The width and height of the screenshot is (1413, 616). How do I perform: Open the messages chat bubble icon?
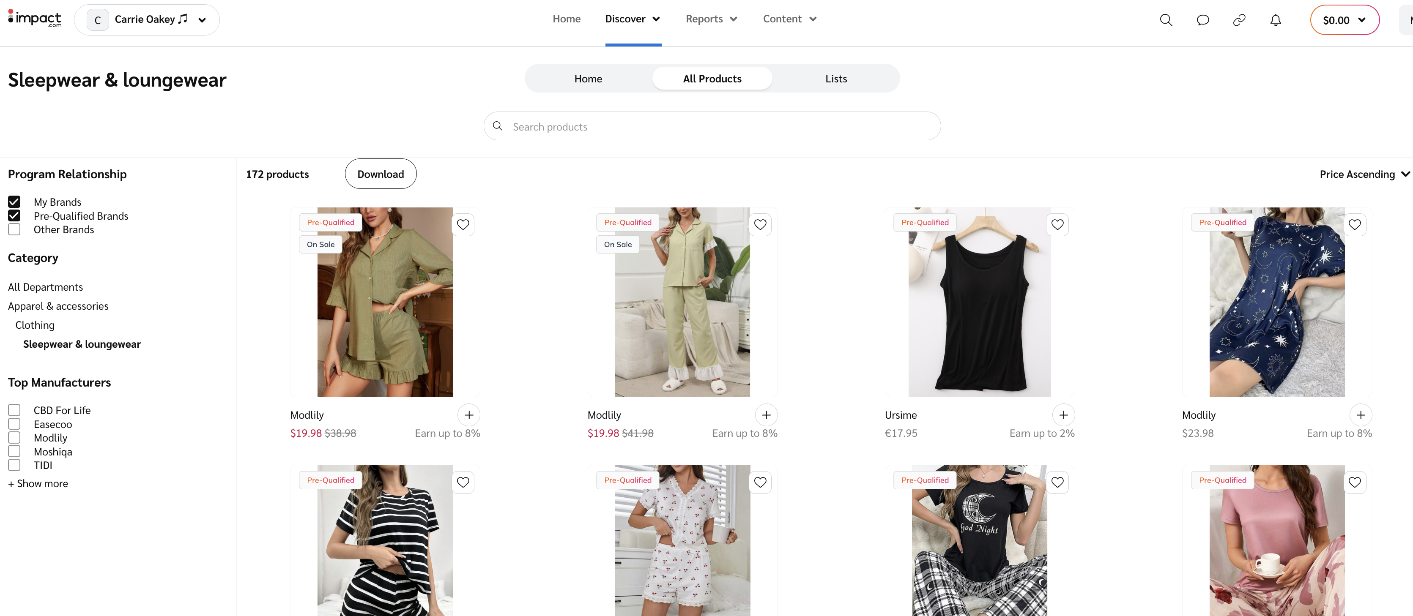(1202, 20)
